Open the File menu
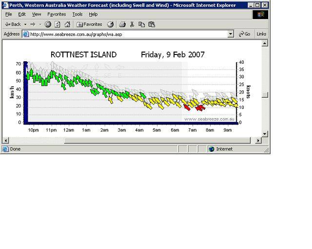The width and height of the screenshot is (312, 249). click(x=9, y=15)
